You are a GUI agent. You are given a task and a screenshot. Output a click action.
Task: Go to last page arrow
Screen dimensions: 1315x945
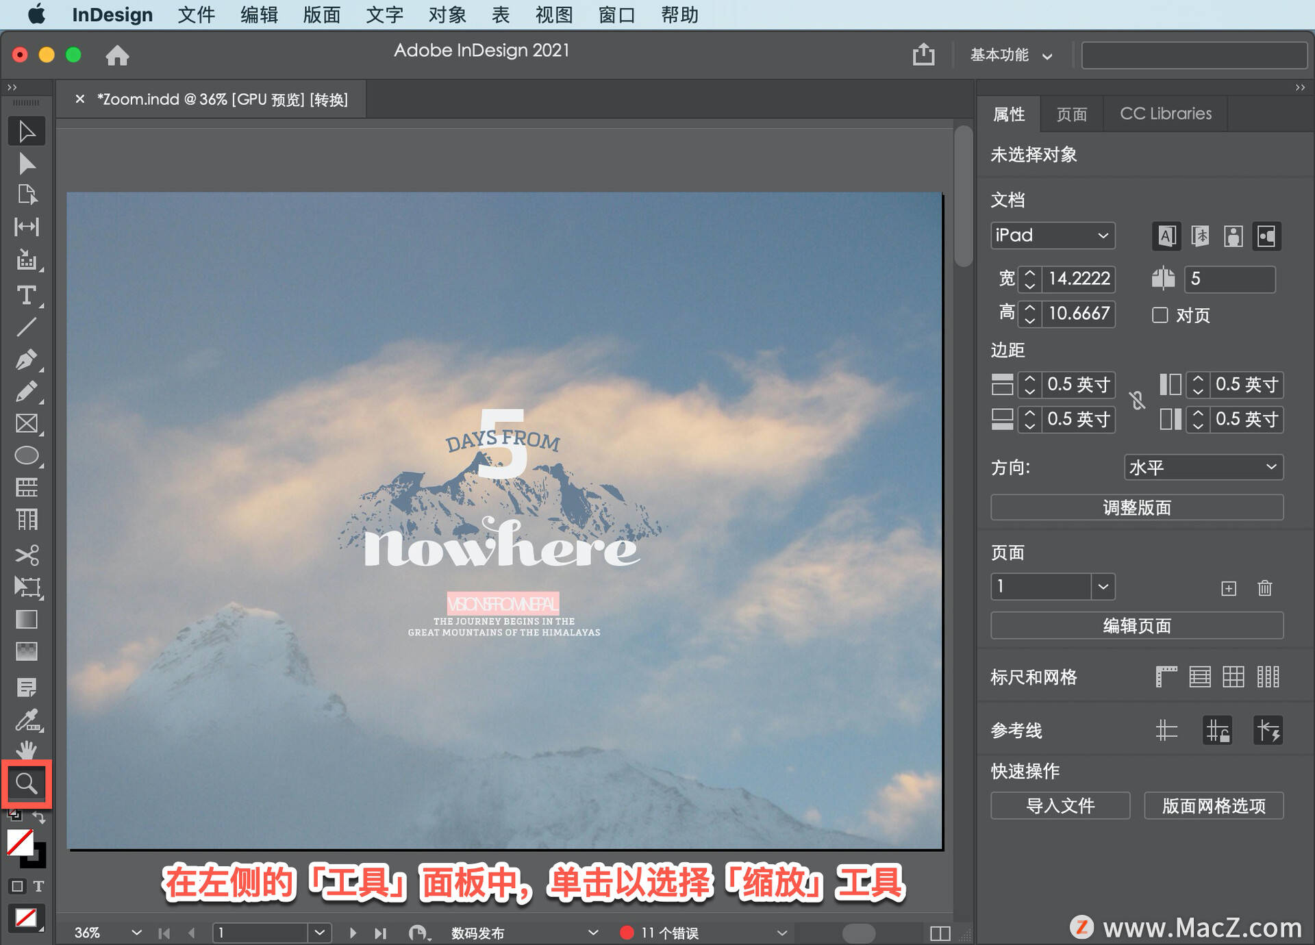tap(380, 933)
